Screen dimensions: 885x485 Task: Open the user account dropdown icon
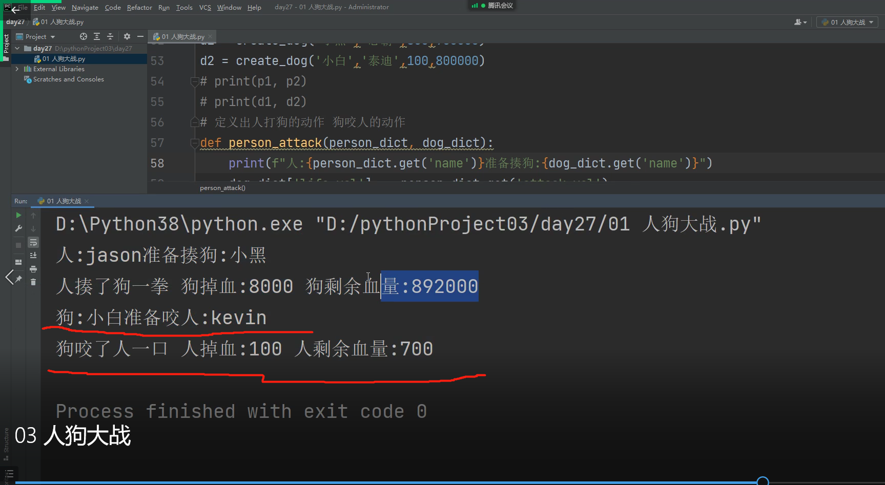click(x=800, y=22)
